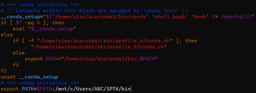The width and height of the screenshot is (256, 93).
Task: Click the indented 'fi' keyword
Action: [x=16, y=65]
